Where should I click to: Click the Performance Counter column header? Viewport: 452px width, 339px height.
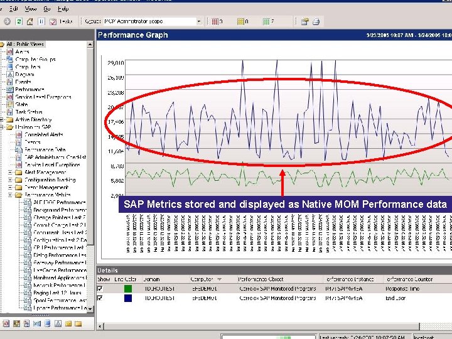coord(409,279)
